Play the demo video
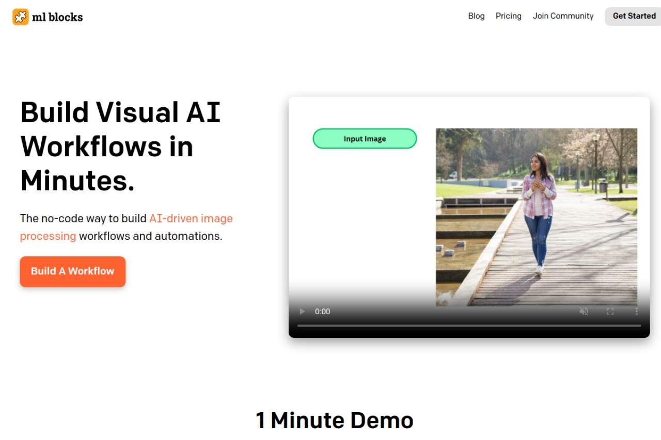 (302, 312)
